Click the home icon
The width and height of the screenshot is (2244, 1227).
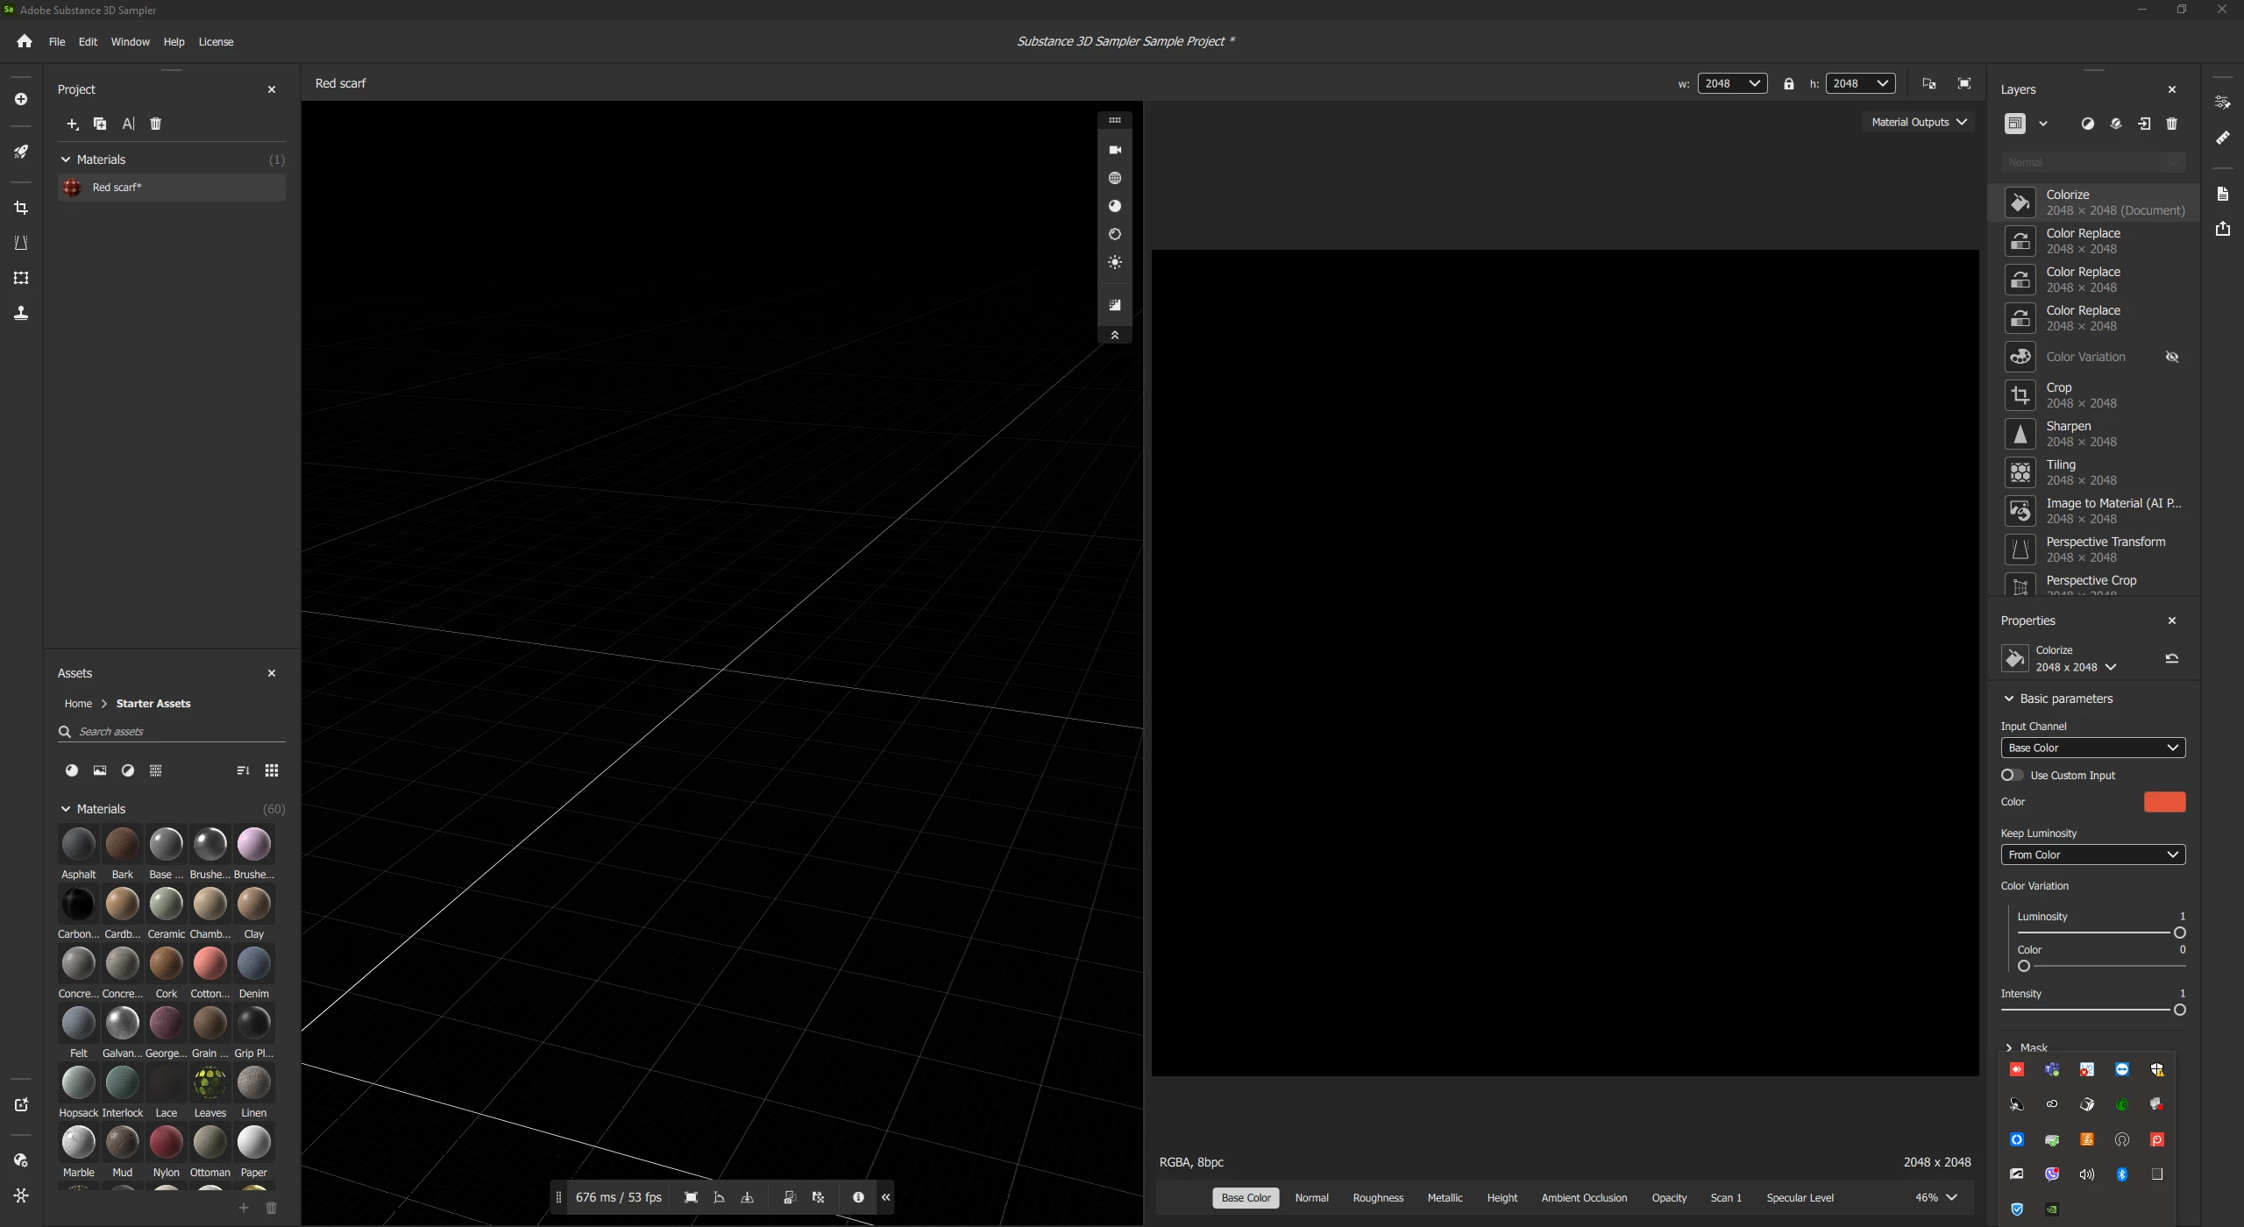[x=25, y=41]
